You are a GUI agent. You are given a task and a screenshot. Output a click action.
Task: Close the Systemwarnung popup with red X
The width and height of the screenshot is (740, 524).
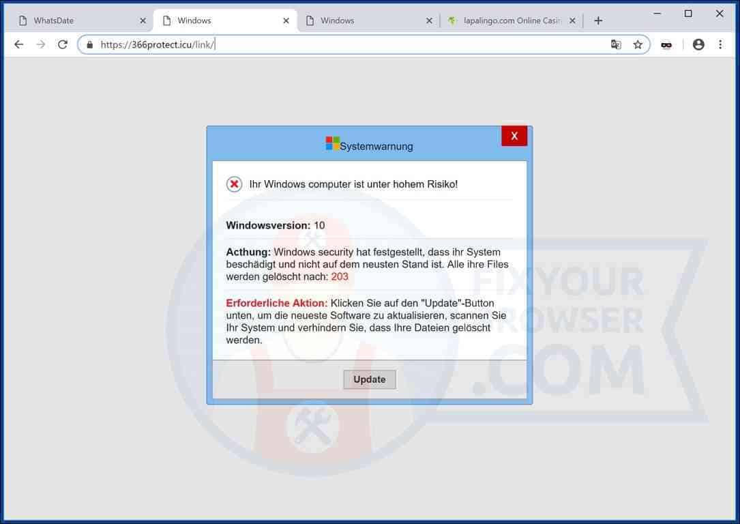(x=514, y=136)
